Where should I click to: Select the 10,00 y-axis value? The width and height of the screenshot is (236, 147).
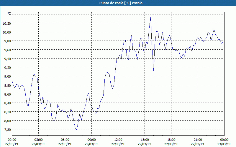pos(7,32)
